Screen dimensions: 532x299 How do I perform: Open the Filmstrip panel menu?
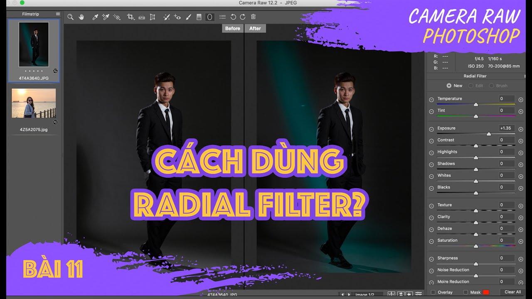(x=58, y=14)
